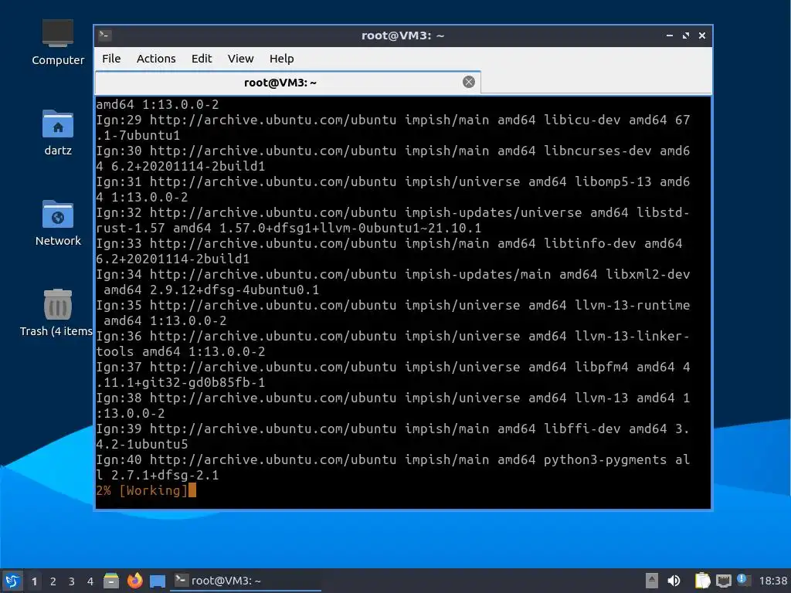Click the Ign:39 libffi-dev line
The width and height of the screenshot is (791, 593).
pyautogui.click(x=393, y=429)
